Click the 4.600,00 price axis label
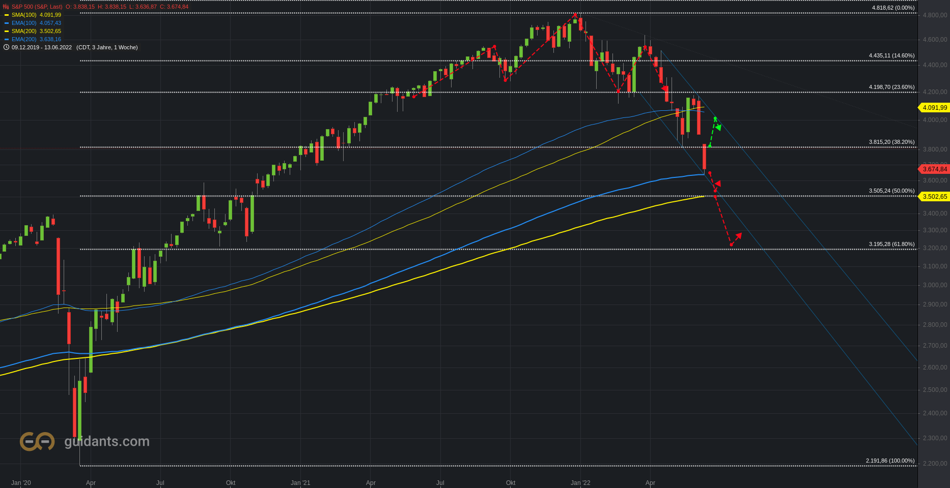The height and width of the screenshot is (488, 950). coord(935,40)
